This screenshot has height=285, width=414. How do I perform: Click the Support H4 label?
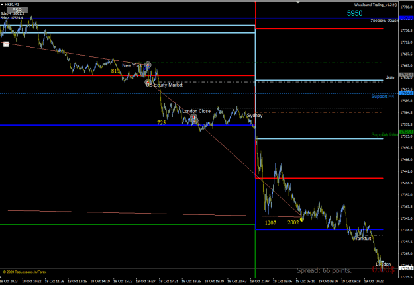pyautogui.click(x=383, y=97)
